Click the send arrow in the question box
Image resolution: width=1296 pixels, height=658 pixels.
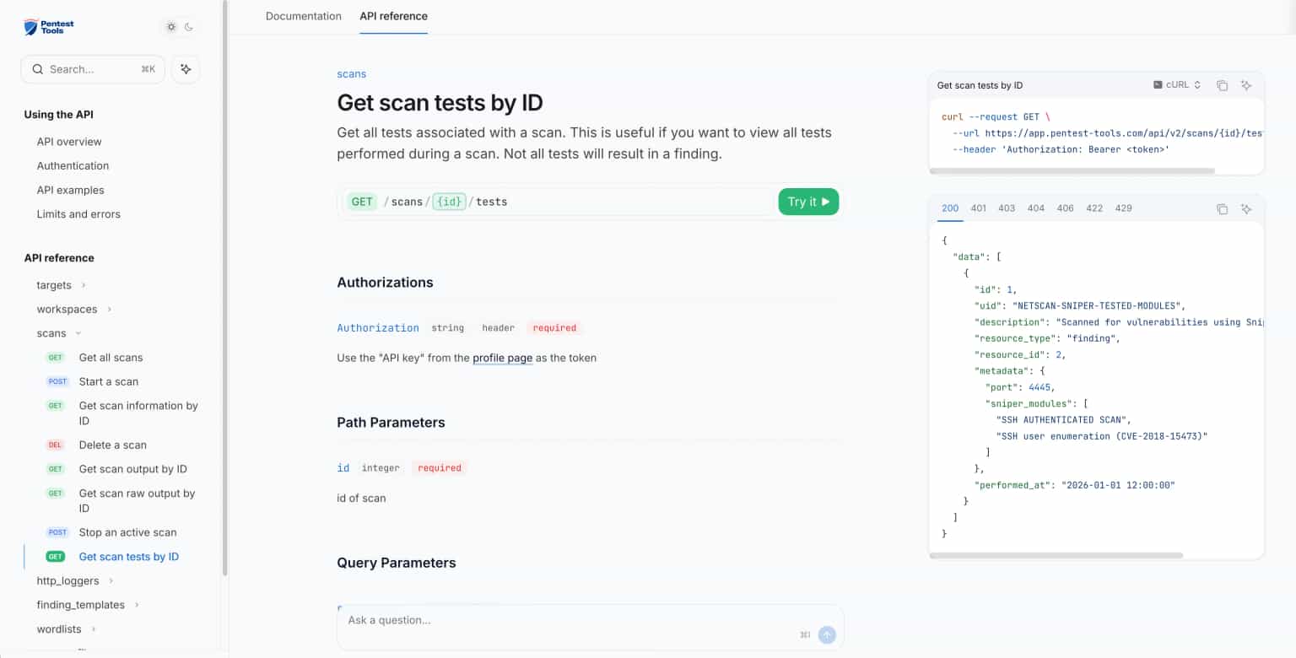point(827,635)
